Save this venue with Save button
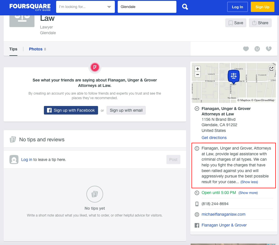 point(236,23)
